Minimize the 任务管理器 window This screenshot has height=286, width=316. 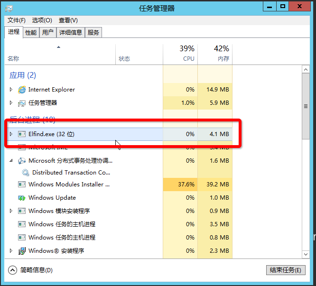(270, 7)
